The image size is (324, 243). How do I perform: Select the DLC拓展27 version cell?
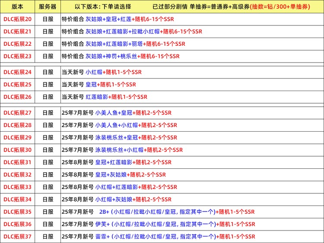point(17,113)
